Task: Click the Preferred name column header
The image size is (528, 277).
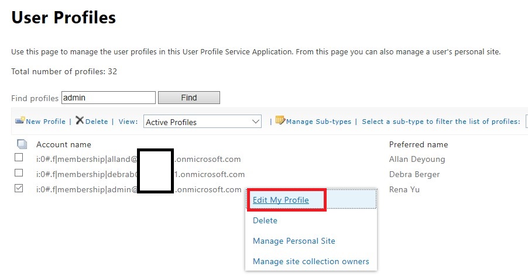Action: coord(419,144)
